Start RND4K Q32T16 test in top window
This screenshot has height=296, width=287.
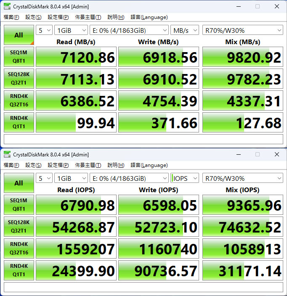[19, 100]
